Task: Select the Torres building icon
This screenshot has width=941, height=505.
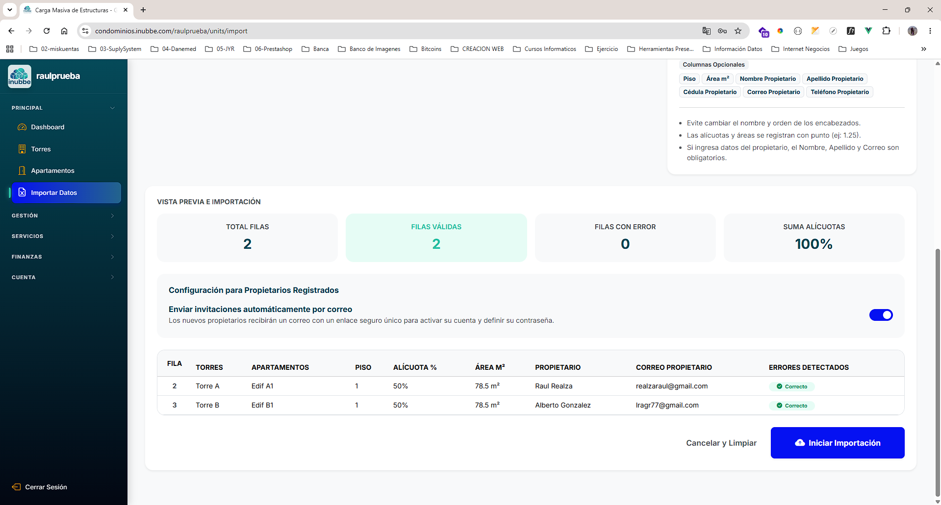Action: pyautogui.click(x=22, y=149)
